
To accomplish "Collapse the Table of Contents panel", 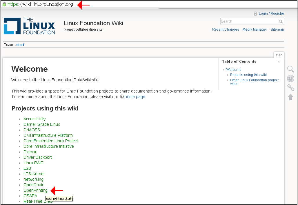I will [279, 62].
